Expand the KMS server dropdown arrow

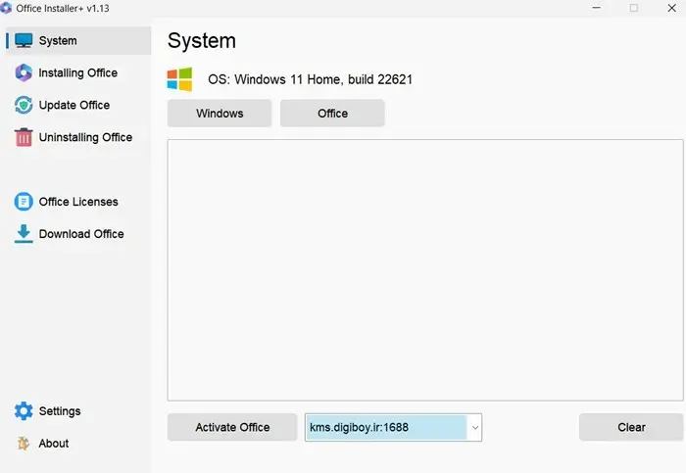(x=474, y=428)
